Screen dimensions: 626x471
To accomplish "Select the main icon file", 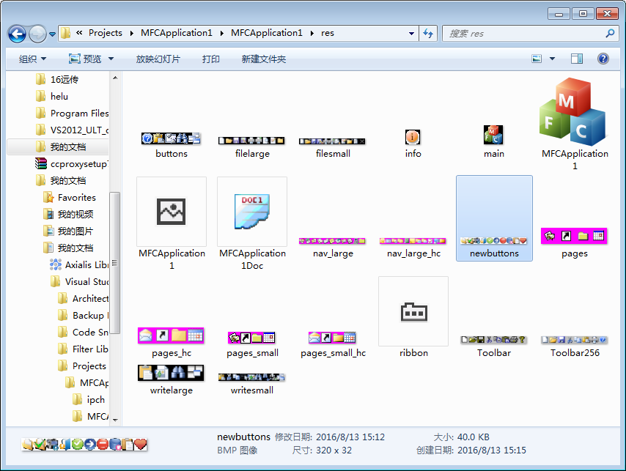I will pyautogui.click(x=494, y=136).
